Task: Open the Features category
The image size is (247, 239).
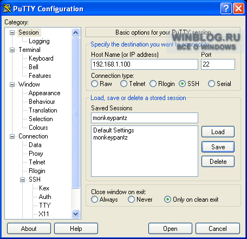Action: click(40, 76)
